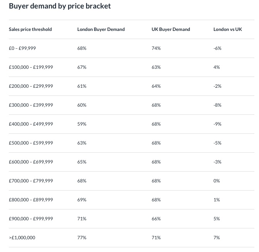Select the £300,000 – £399,999 row label
This screenshot has height=252, width=259.
coord(31,105)
